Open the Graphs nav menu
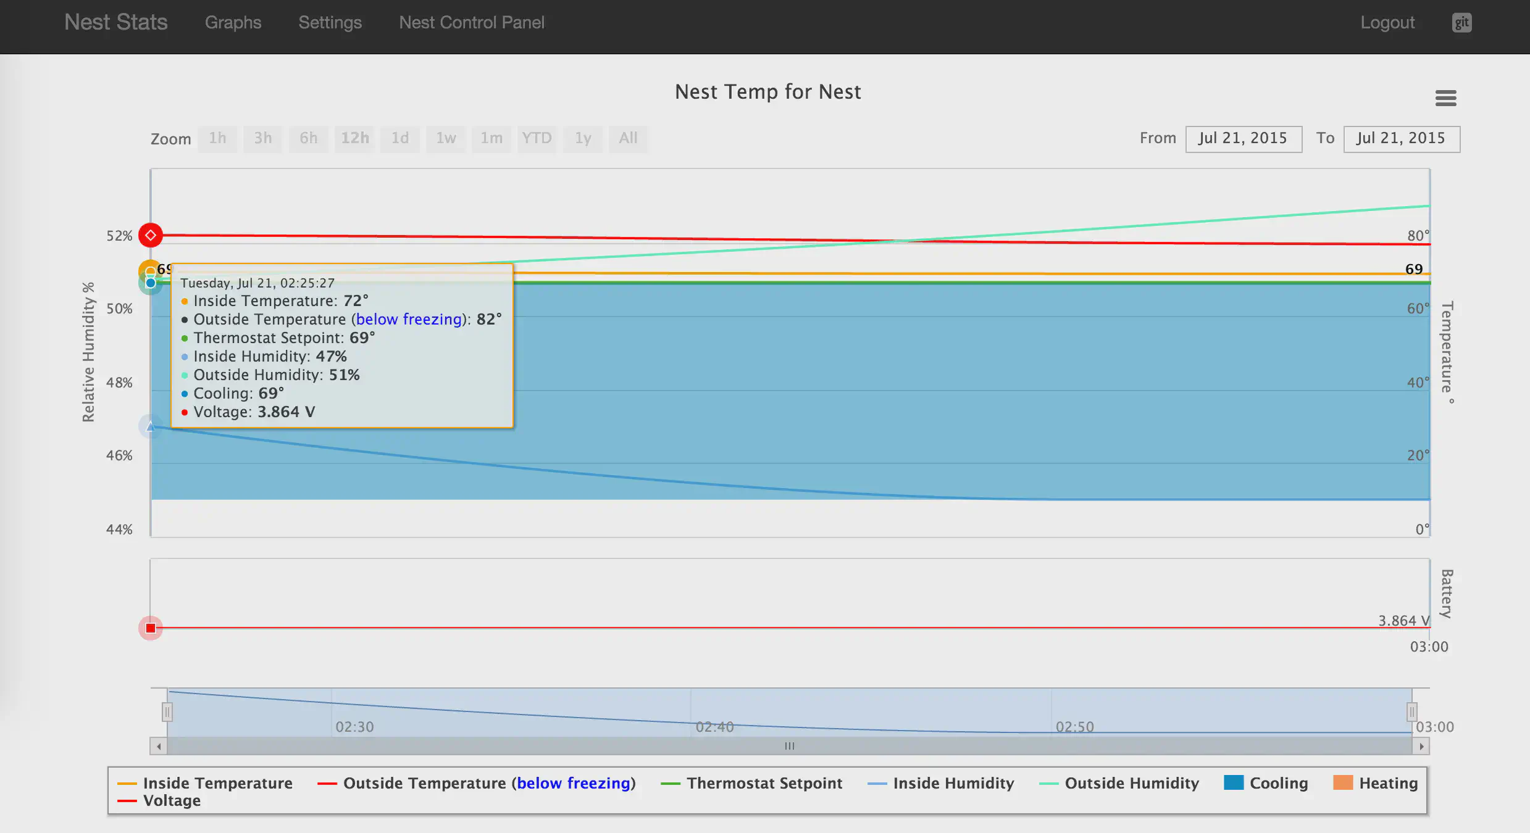The height and width of the screenshot is (833, 1530). click(x=233, y=23)
